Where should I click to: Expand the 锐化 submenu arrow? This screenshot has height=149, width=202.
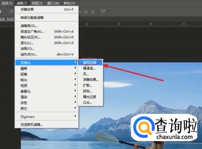(75, 79)
